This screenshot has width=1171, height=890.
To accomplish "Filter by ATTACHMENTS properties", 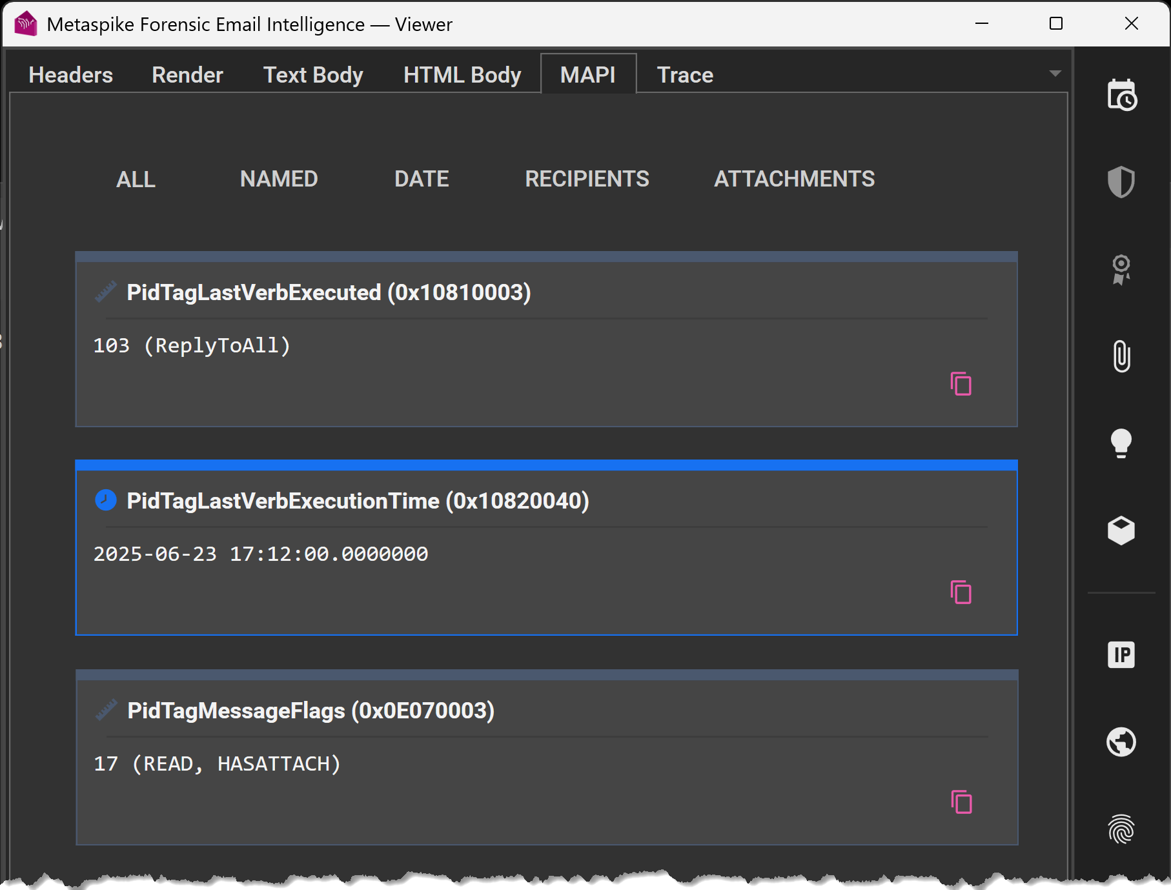I will pos(794,179).
